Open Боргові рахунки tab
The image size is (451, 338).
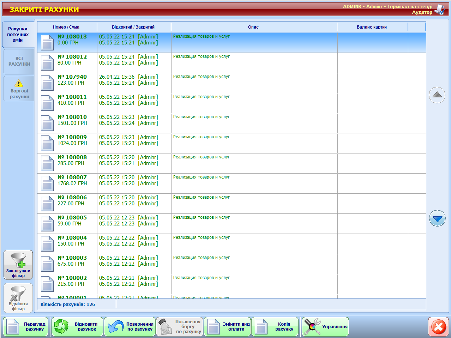click(19, 89)
